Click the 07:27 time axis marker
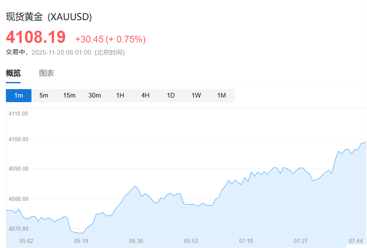The width and height of the screenshot is (367, 248). click(301, 241)
